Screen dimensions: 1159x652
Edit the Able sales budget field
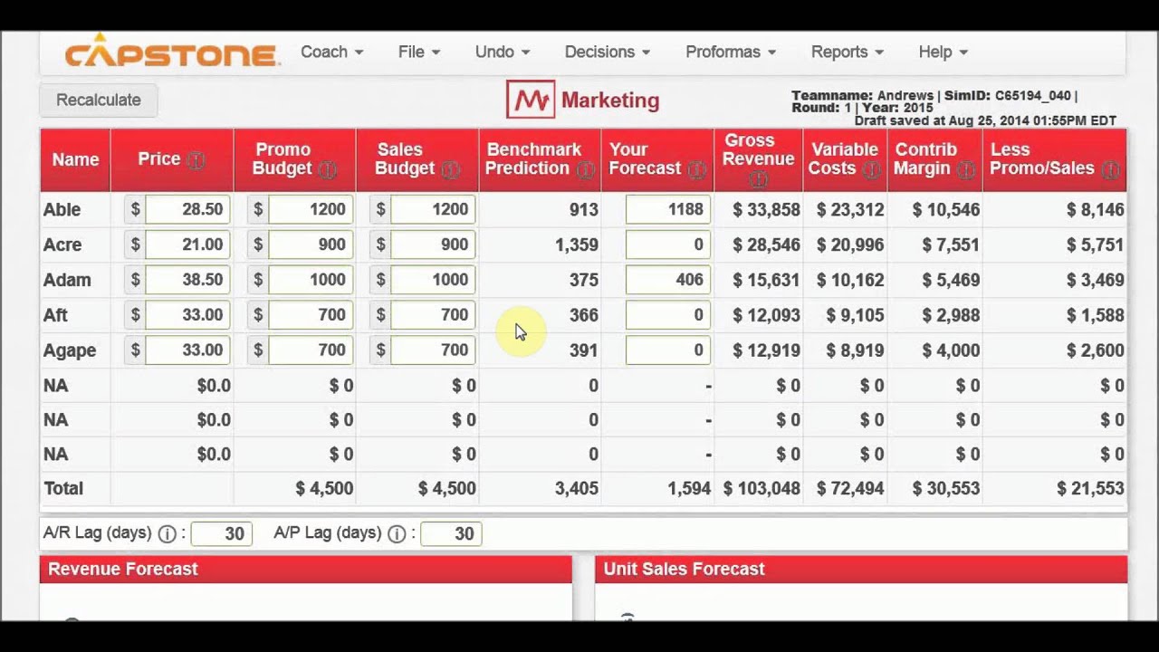(433, 209)
